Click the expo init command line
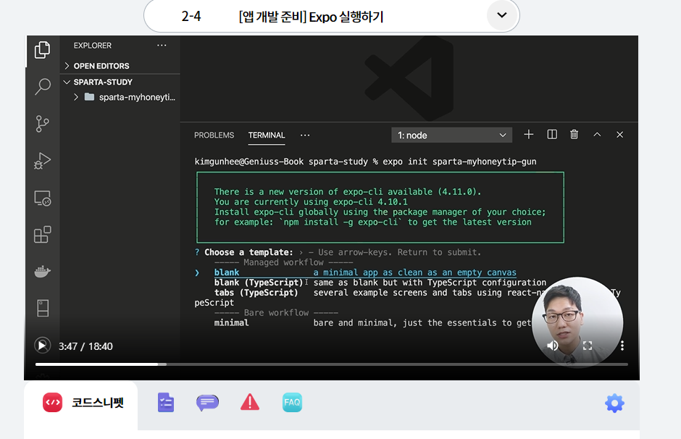The width and height of the screenshot is (681, 439). point(365,162)
